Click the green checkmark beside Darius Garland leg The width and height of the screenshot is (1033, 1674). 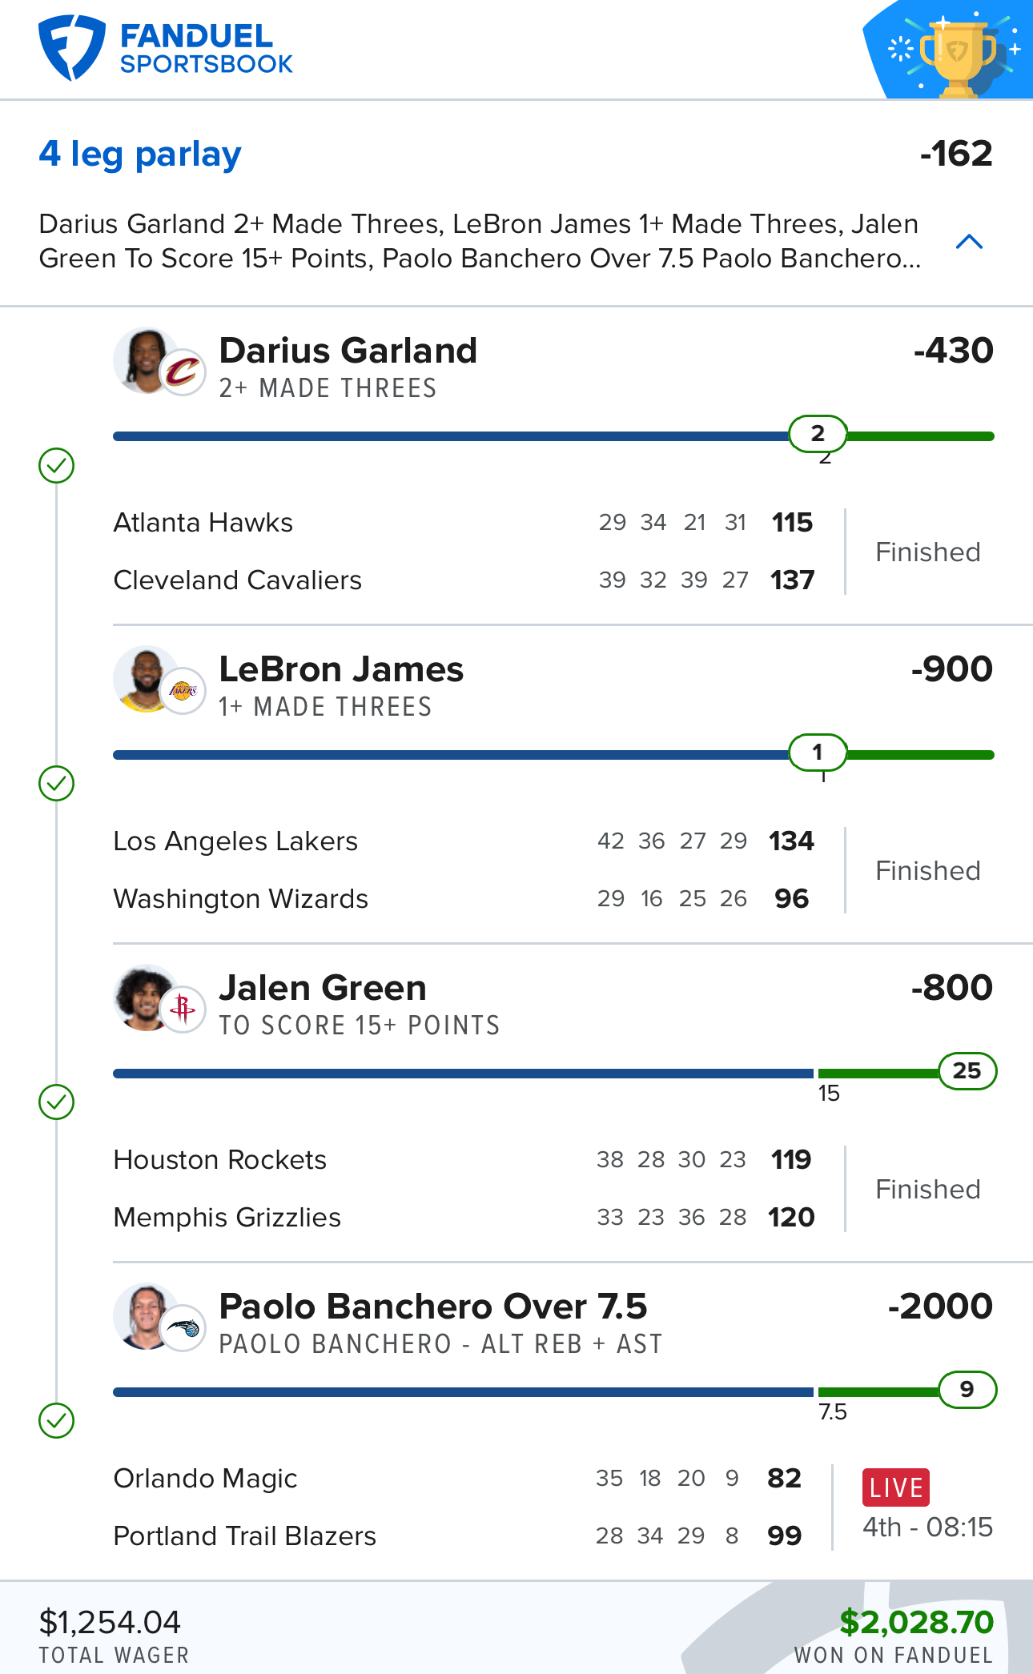56,465
